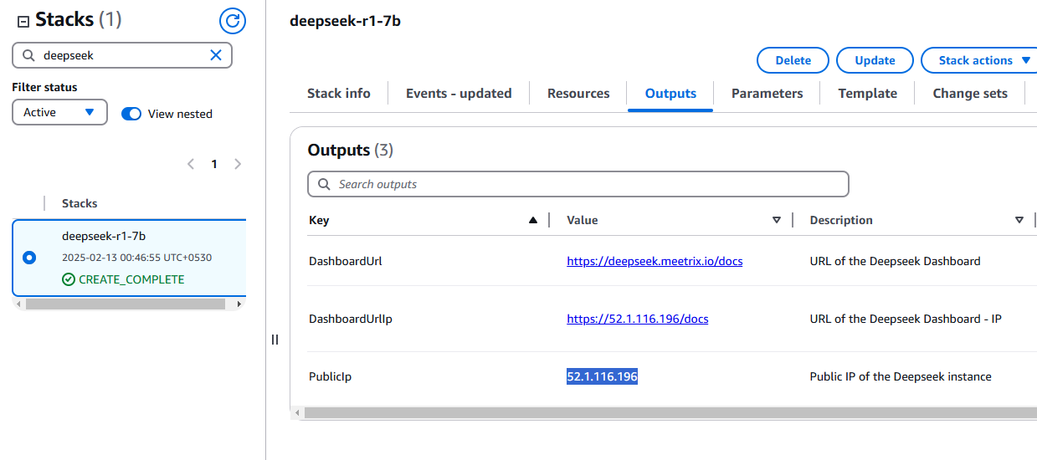Click the stack list horizontal scrollbar
The width and height of the screenshot is (1037, 460).
126,304
